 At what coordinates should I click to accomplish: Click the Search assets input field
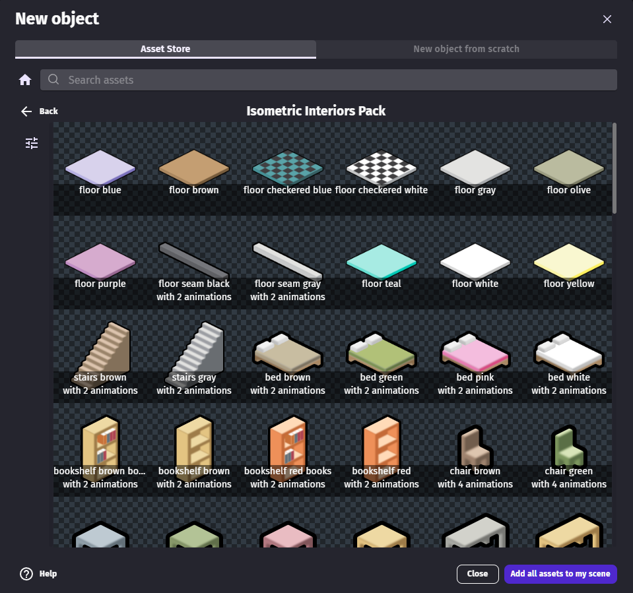pos(330,79)
